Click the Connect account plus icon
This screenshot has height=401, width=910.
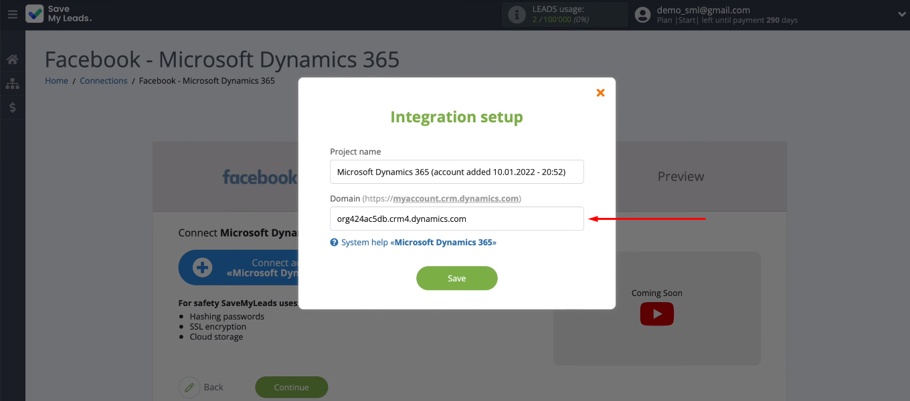[x=202, y=268]
